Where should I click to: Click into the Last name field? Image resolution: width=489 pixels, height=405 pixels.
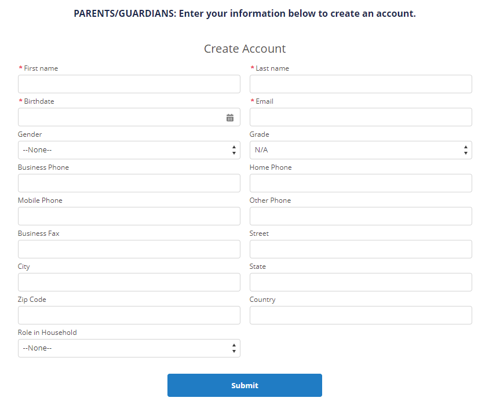coord(360,84)
